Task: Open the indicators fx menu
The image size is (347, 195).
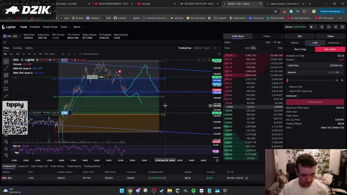Action: click(69, 54)
